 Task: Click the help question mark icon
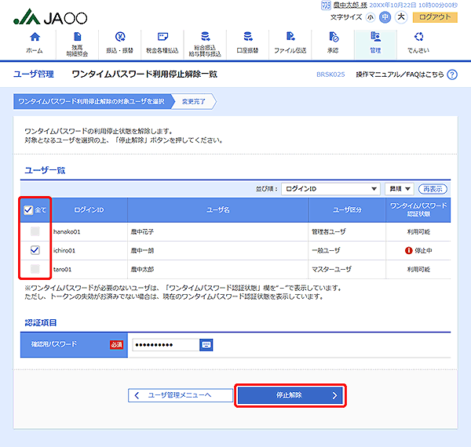click(451, 74)
